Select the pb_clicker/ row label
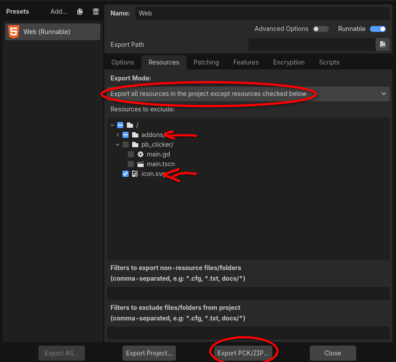396x362 pixels. click(157, 145)
